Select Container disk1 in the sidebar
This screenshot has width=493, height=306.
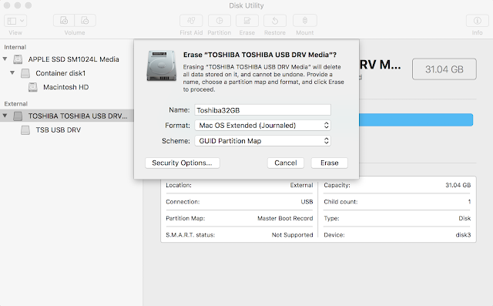pyautogui.click(x=60, y=73)
